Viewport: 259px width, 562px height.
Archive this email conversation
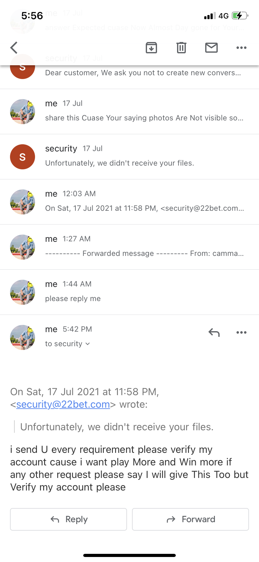[x=151, y=48]
